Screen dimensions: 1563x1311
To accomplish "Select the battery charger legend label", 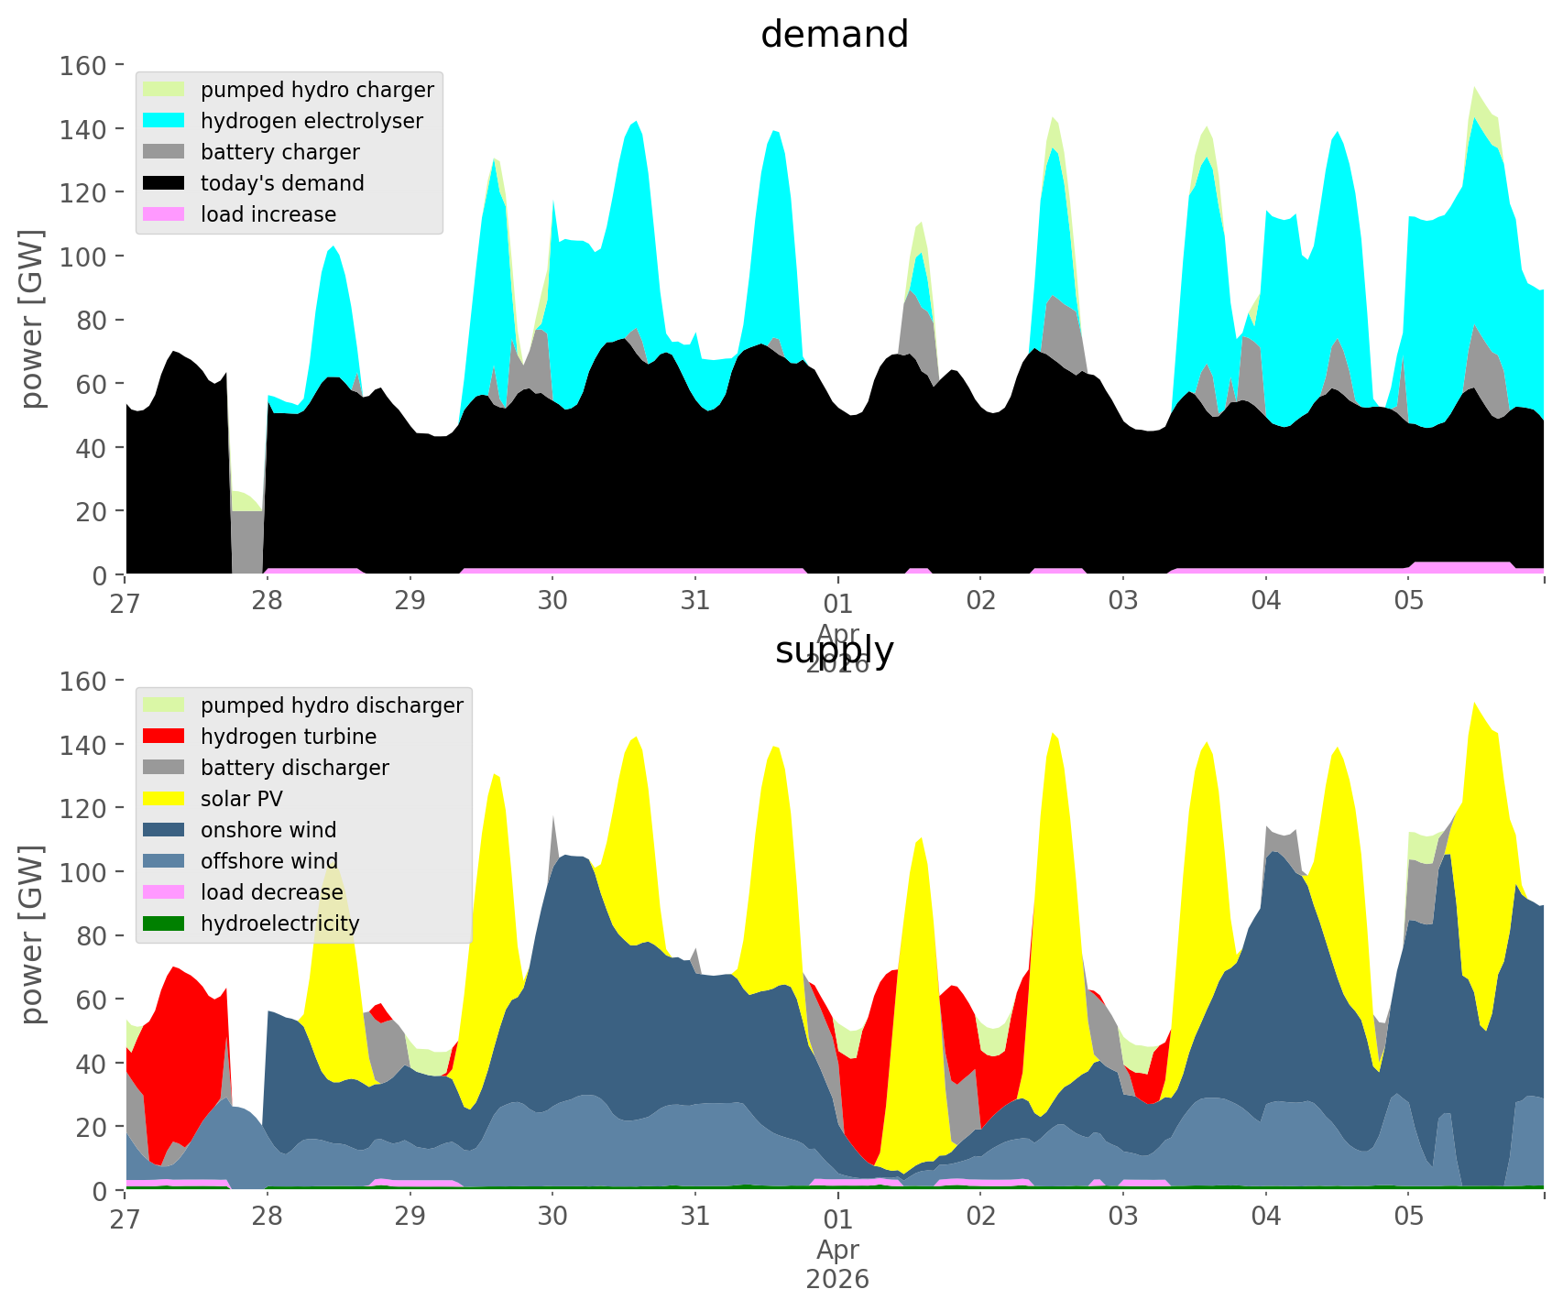I will (x=279, y=152).
